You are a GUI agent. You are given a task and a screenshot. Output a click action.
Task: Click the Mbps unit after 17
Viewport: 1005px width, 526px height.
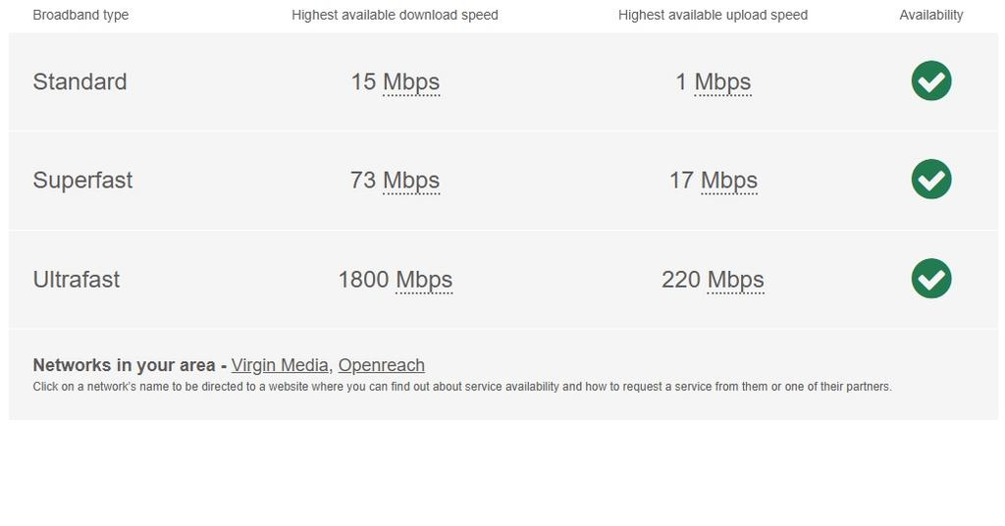click(729, 181)
